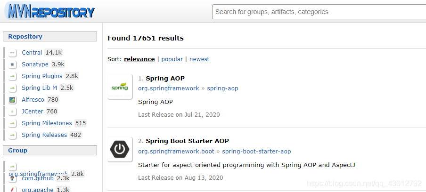Click the Spring Lib M repository icon
Image resolution: width=426 pixels, height=192 pixels.
pyautogui.click(x=13, y=88)
